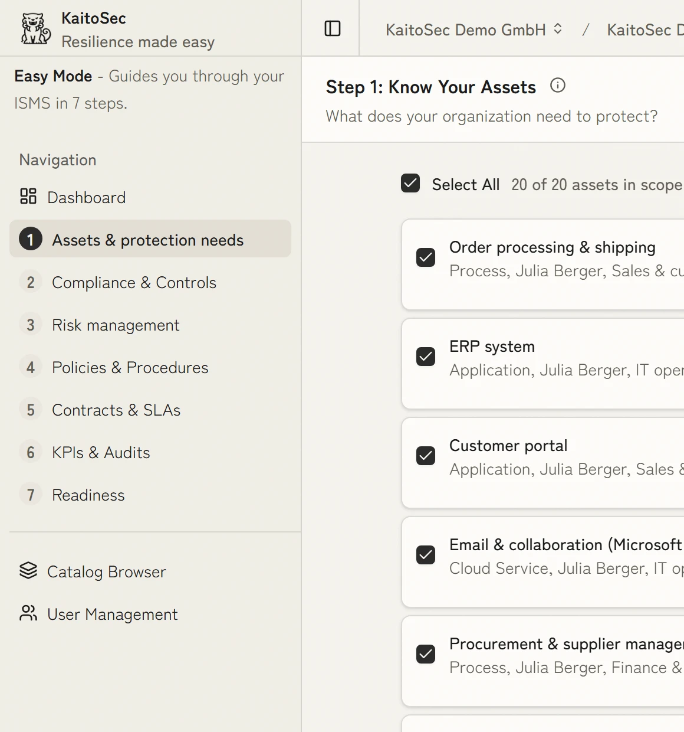The width and height of the screenshot is (684, 732).
Task: Click step 6 number badge
Action: [31, 452]
